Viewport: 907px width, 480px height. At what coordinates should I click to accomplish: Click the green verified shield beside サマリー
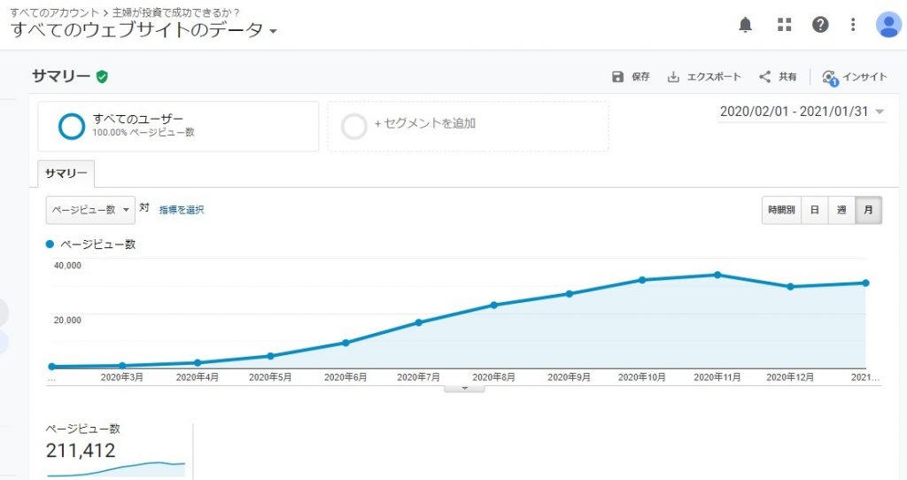103,76
